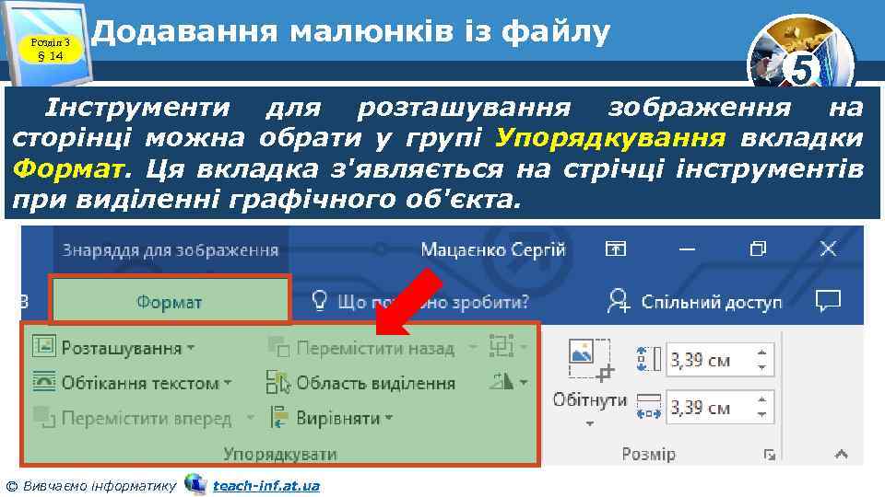885x497 pixels.
Task: Open the teach-inf.at.ua link
Action: [266, 486]
